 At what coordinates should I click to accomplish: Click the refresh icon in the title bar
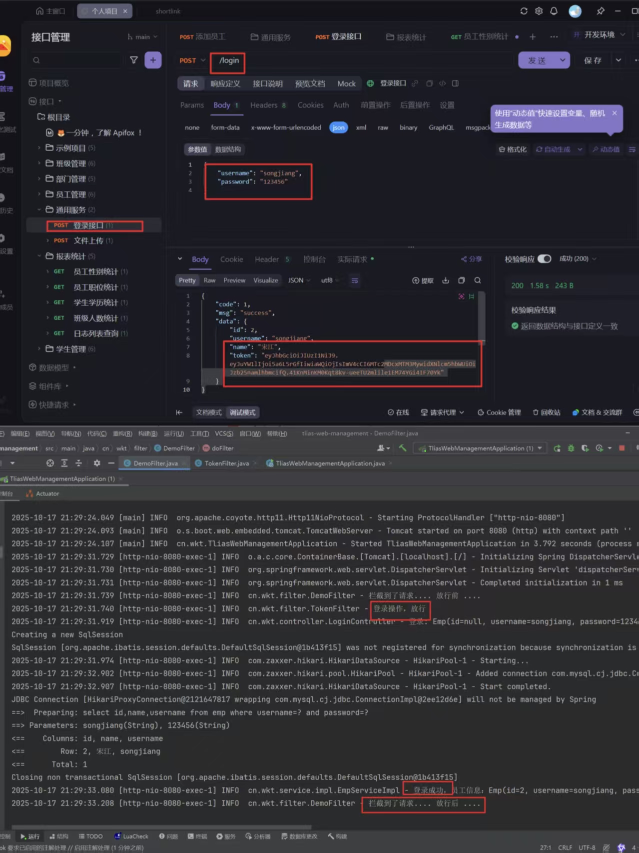(x=524, y=11)
